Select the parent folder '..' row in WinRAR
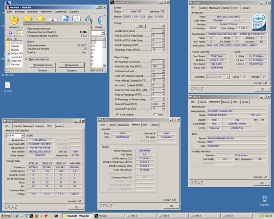The width and height of the screenshot is (274, 219). pyautogui.click(x=14, y=43)
